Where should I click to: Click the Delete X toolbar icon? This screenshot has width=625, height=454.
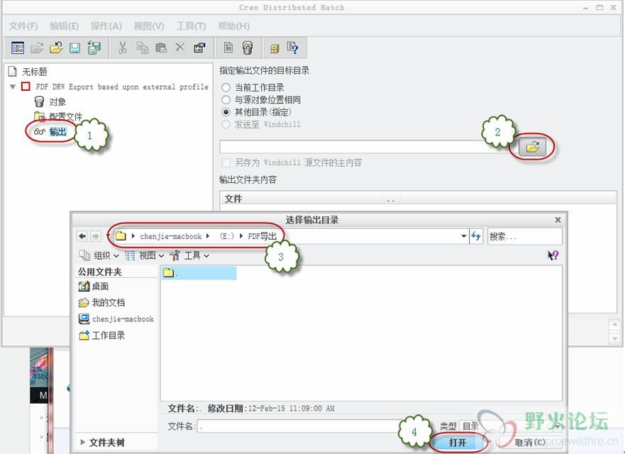point(180,47)
